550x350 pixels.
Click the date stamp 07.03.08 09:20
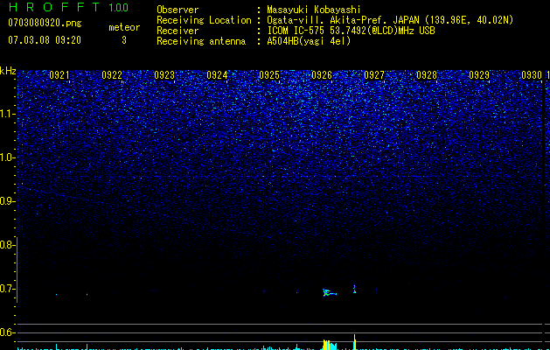tap(45, 40)
